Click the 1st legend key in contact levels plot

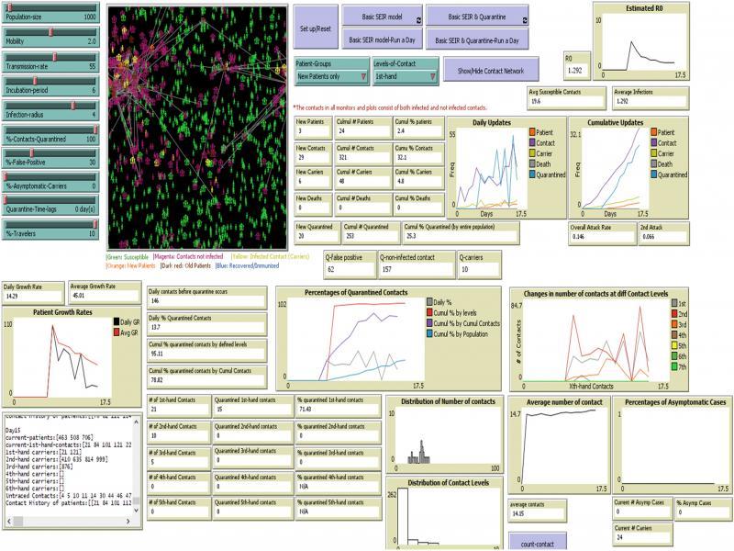(674, 304)
